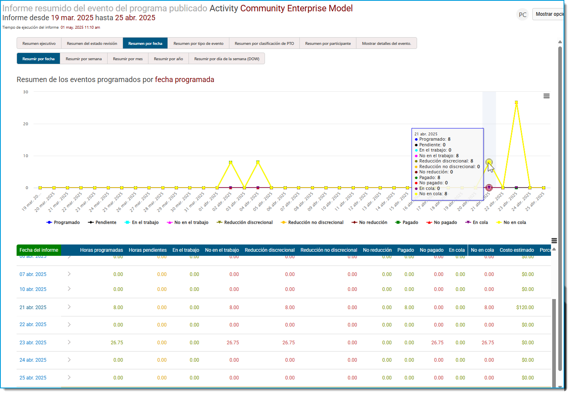Select the Resumir por fecha sub-tab

pyautogui.click(x=38, y=59)
